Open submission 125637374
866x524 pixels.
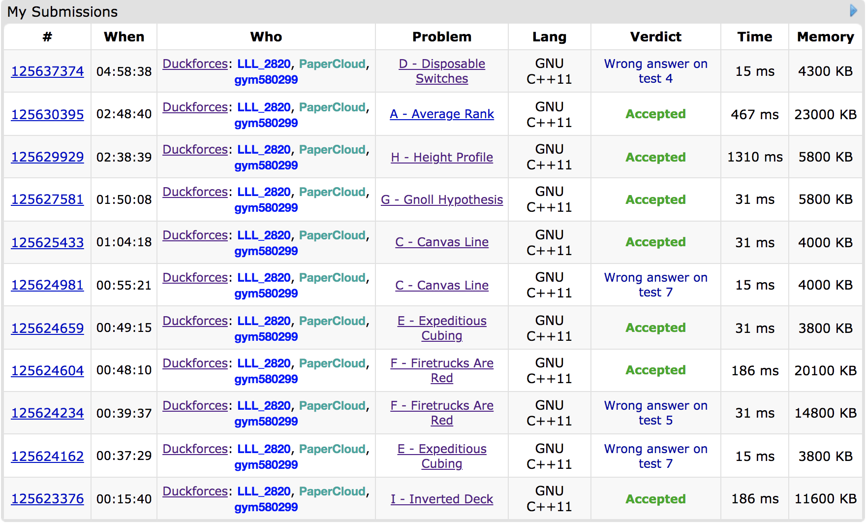coord(47,71)
